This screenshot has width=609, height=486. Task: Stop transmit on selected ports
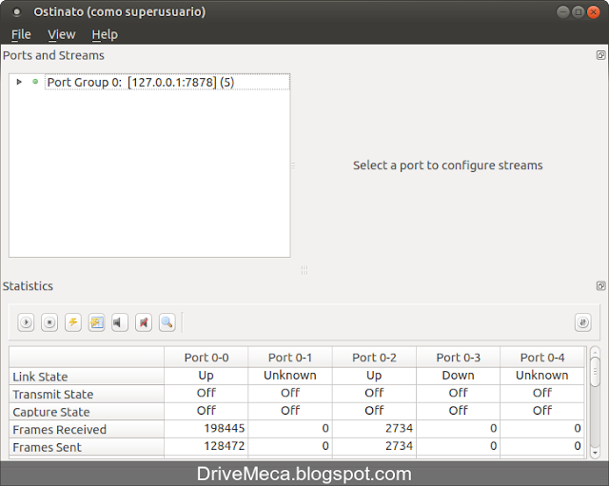[49, 322]
